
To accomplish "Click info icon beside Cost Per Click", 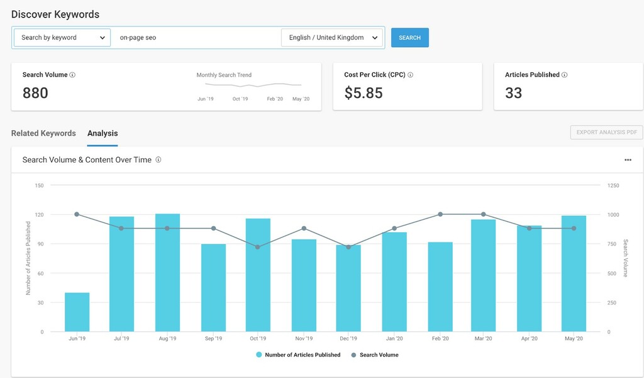I will pyautogui.click(x=411, y=75).
